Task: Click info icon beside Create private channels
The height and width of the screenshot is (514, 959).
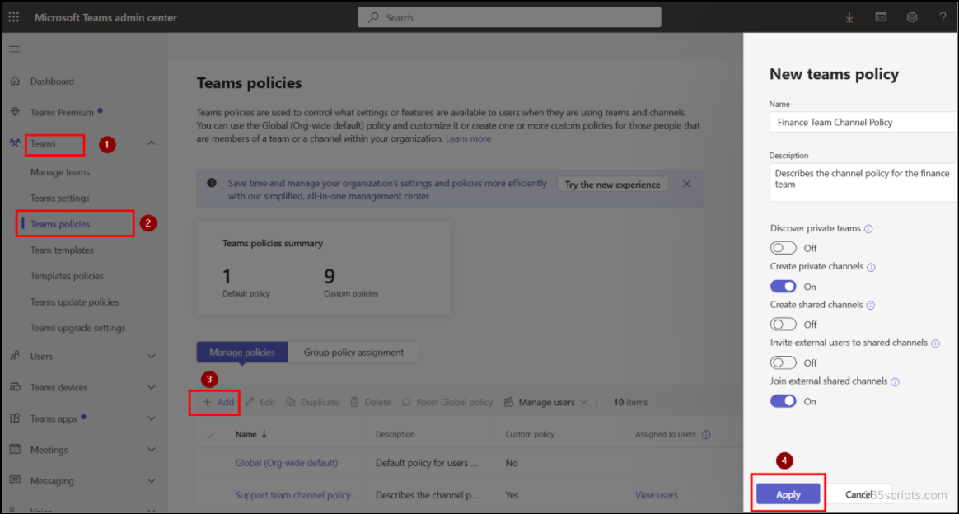Action: point(871,267)
